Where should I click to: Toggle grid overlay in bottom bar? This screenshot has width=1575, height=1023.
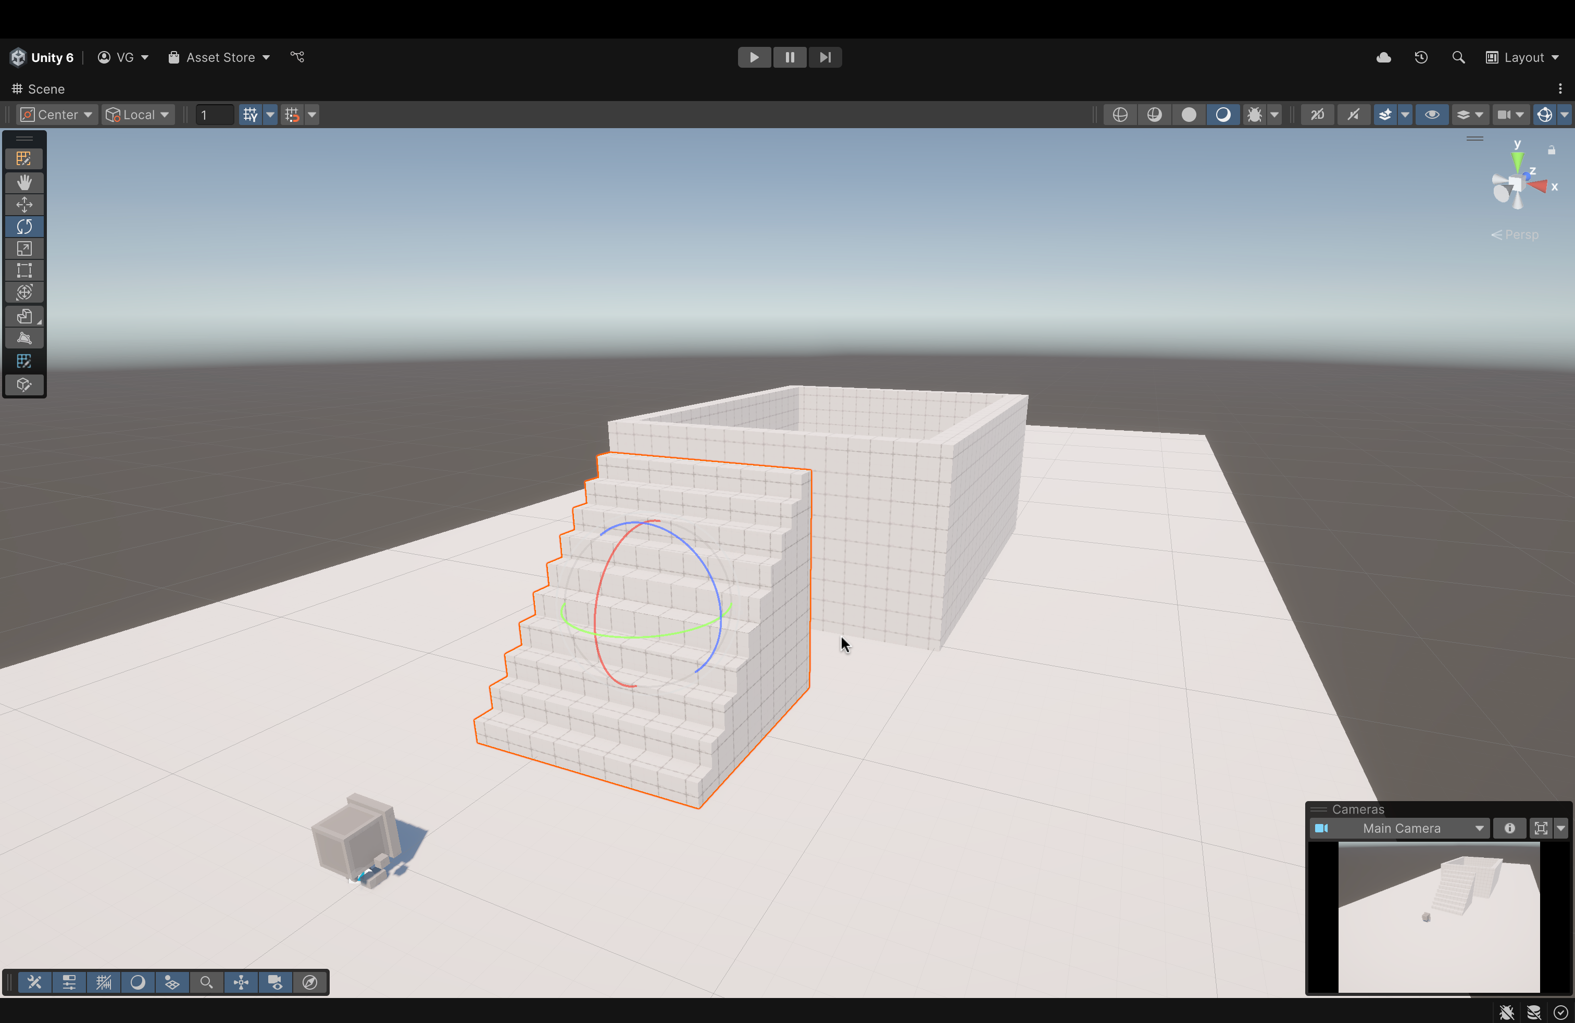coord(103,982)
